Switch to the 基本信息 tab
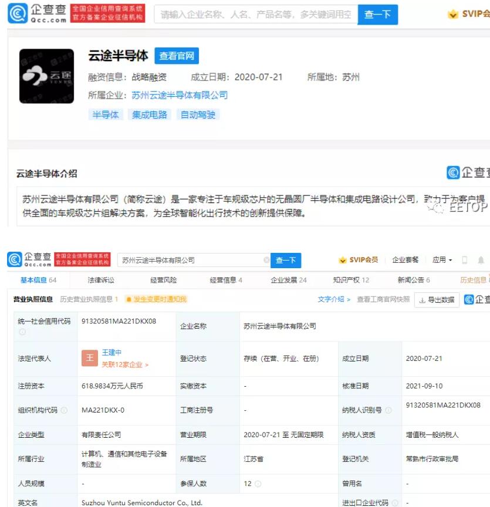The height and width of the screenshot is (507, 490). point(38,280)
